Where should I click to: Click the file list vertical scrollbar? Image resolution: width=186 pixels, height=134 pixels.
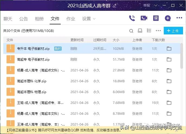tap(181, 56)
